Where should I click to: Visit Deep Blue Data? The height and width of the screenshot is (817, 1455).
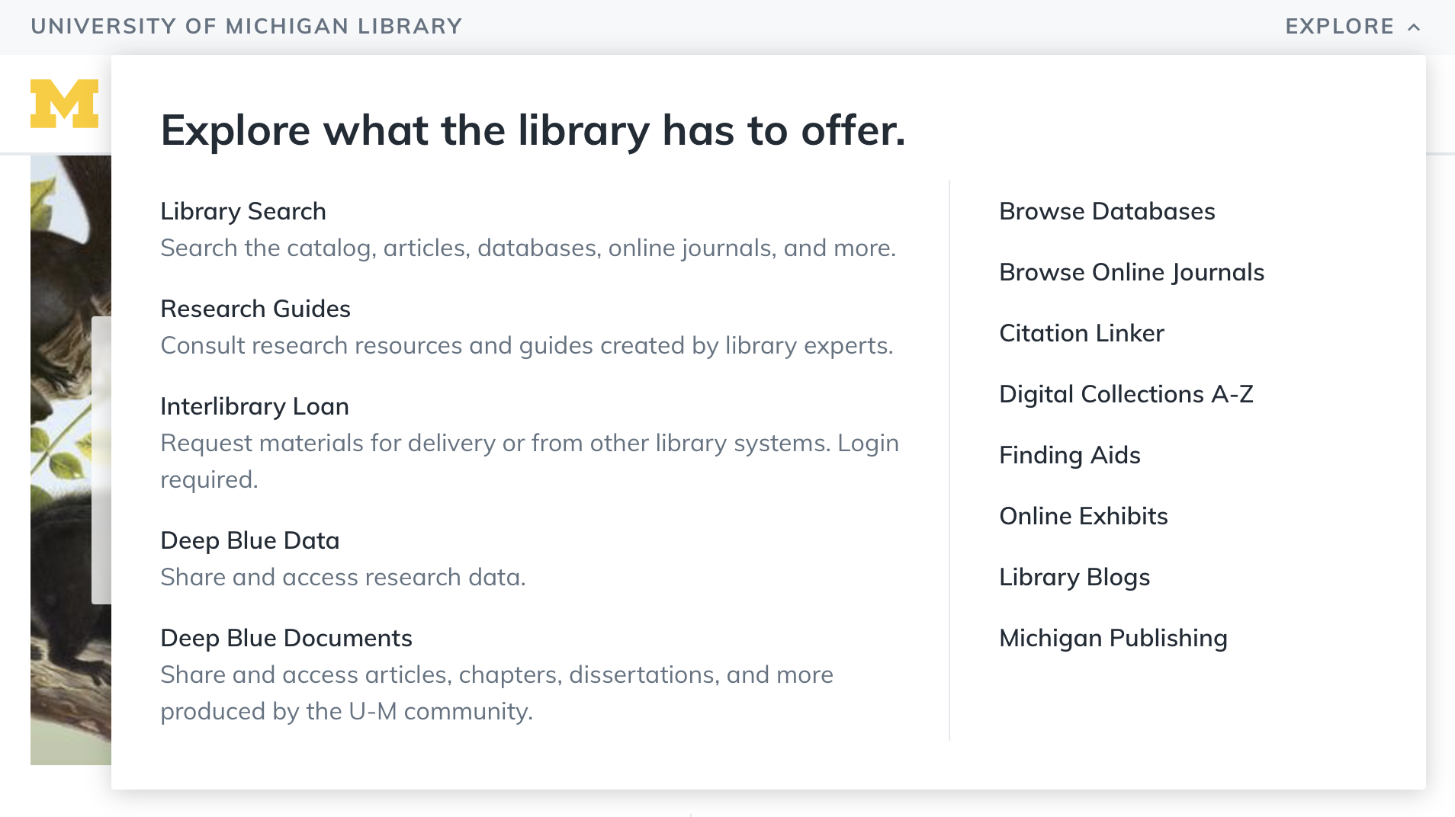point(250,540)
